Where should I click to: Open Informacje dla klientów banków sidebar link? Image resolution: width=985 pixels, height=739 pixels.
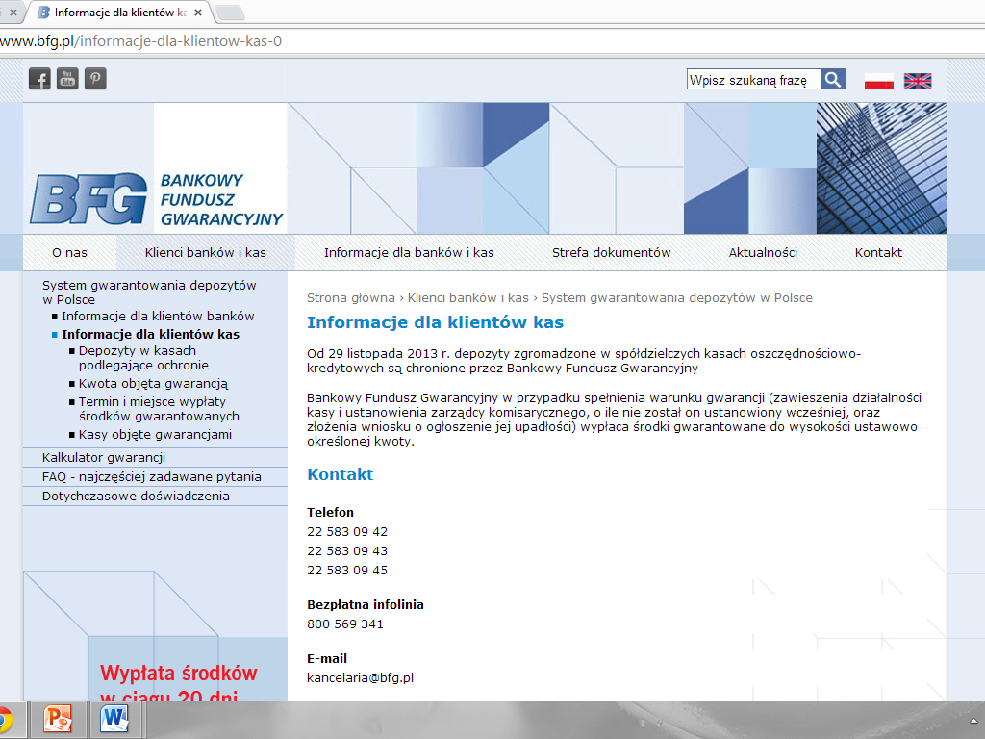point(158,316)
